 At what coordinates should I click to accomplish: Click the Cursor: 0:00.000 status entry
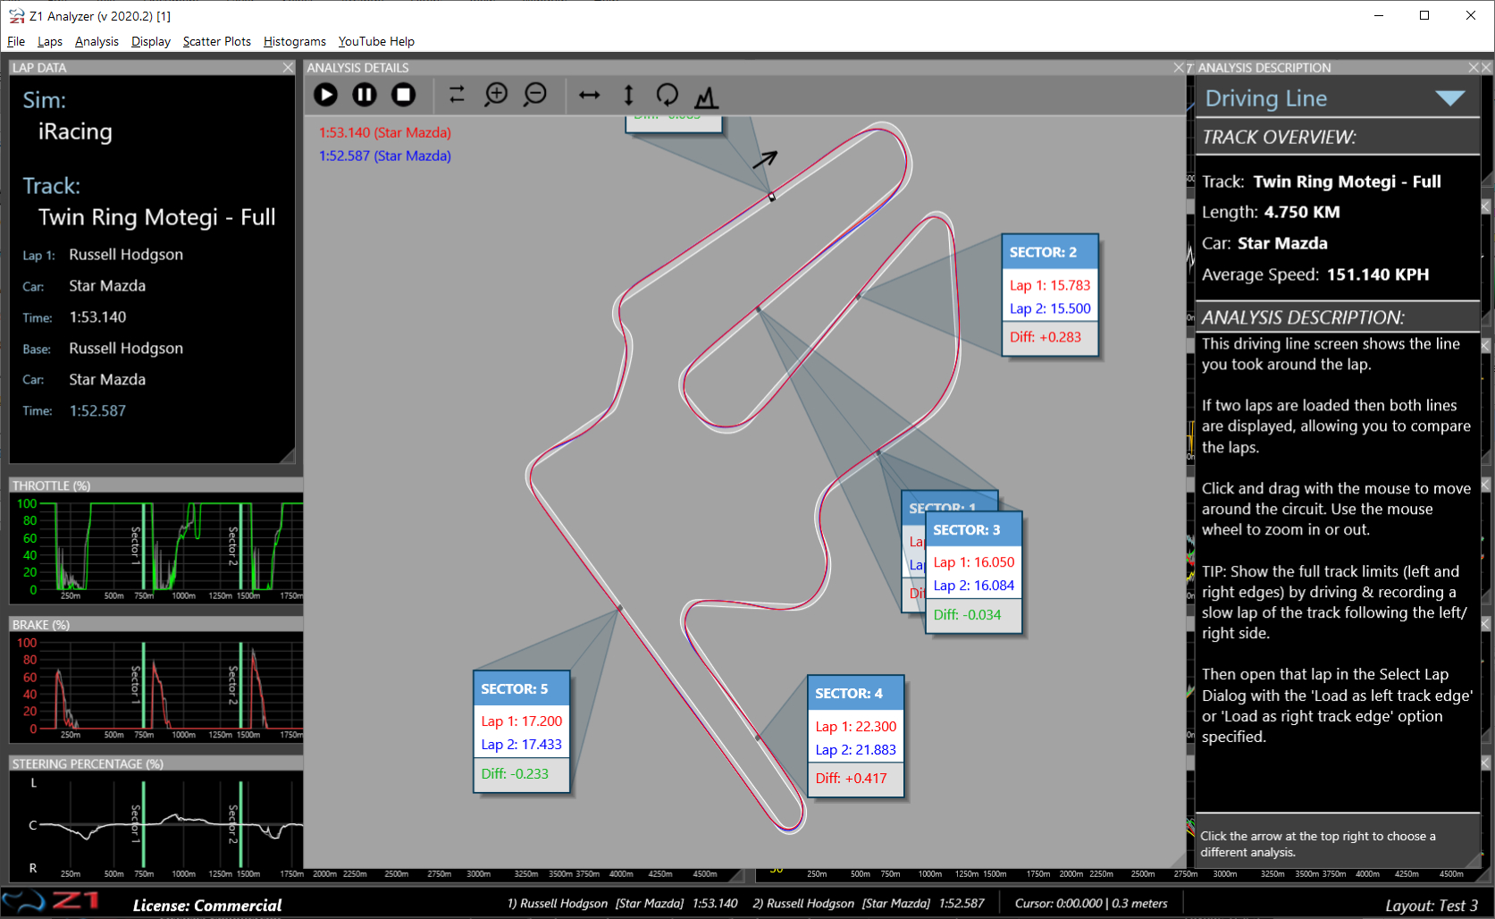pyautogui.click(x=1091, y=903)
